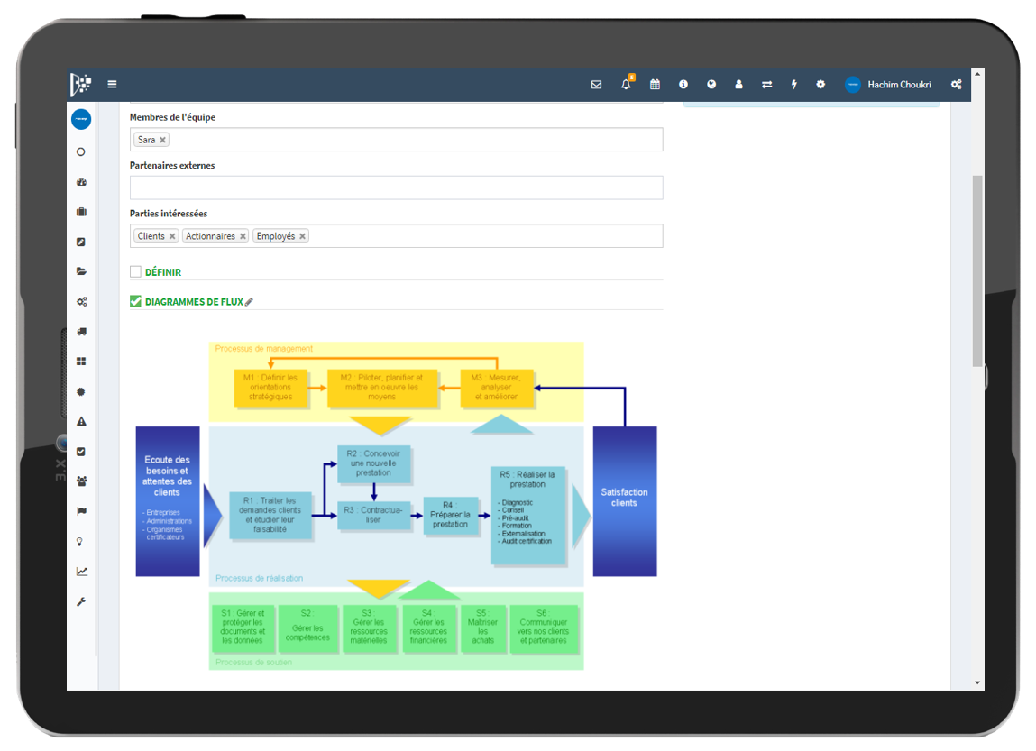Remove the Actionnaires tag

pyautogui.click(x=243, y=236)
